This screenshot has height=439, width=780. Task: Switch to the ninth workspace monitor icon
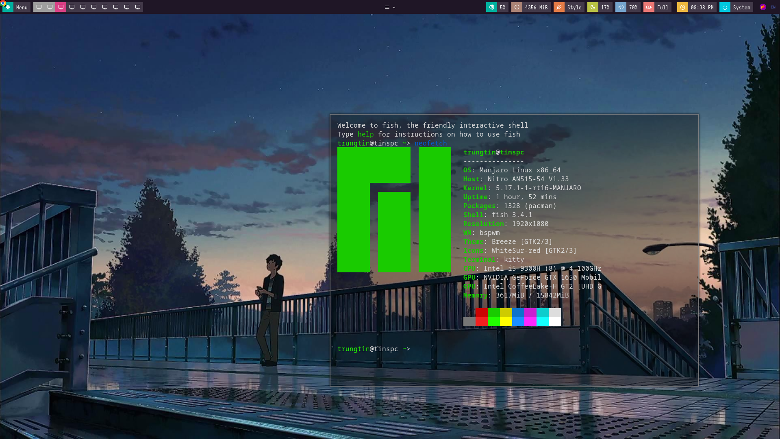click(x=127, y=7)
